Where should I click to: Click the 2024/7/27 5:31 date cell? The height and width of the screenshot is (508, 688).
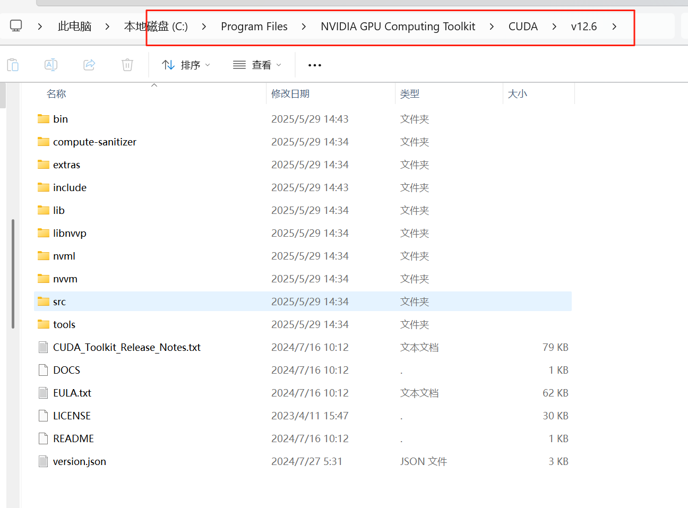point(307,461)
